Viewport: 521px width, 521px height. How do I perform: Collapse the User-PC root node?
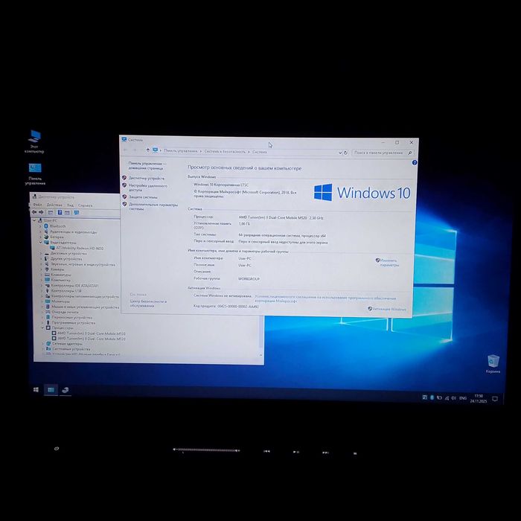click(34, 220)
